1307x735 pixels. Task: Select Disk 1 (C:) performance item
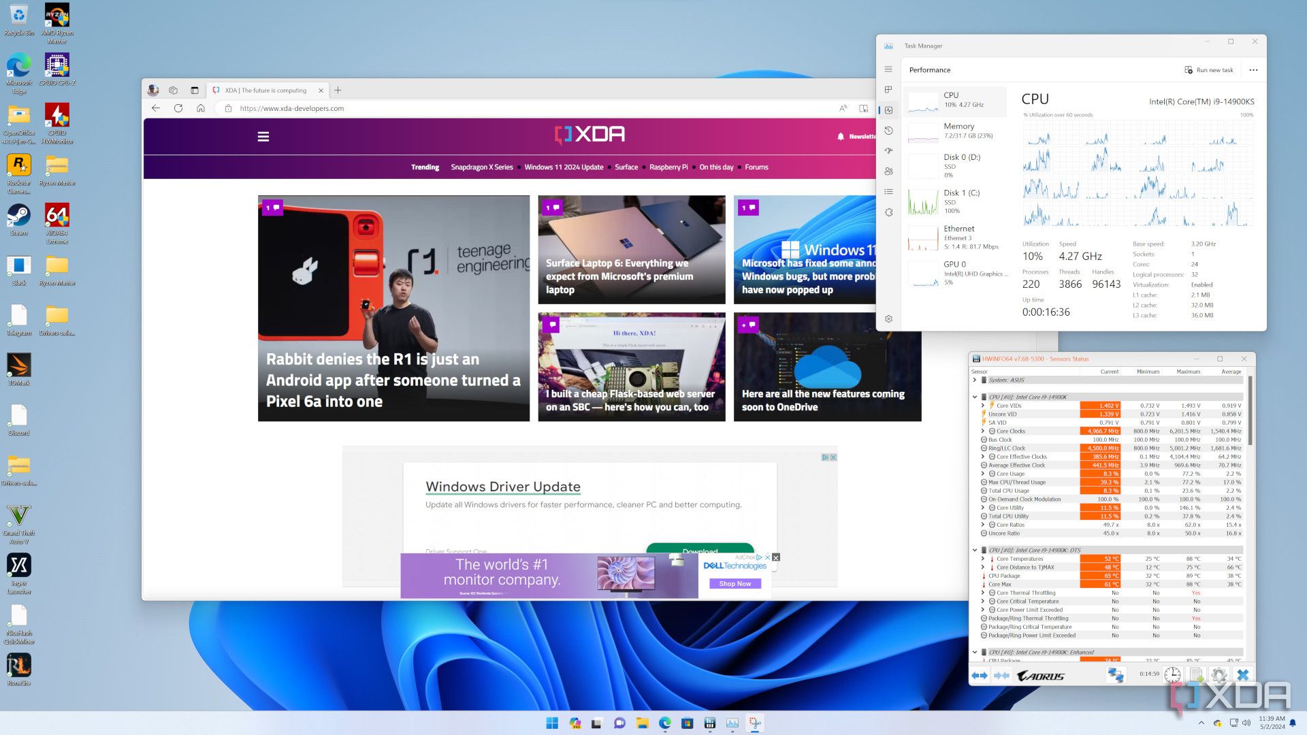956,201
